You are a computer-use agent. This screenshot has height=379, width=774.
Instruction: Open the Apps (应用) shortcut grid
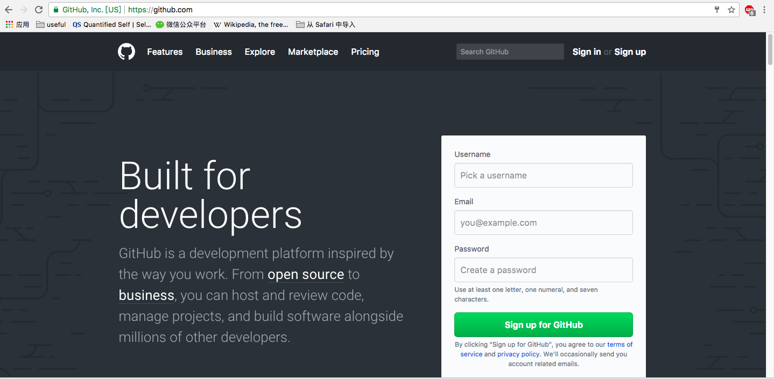point(17,24)
